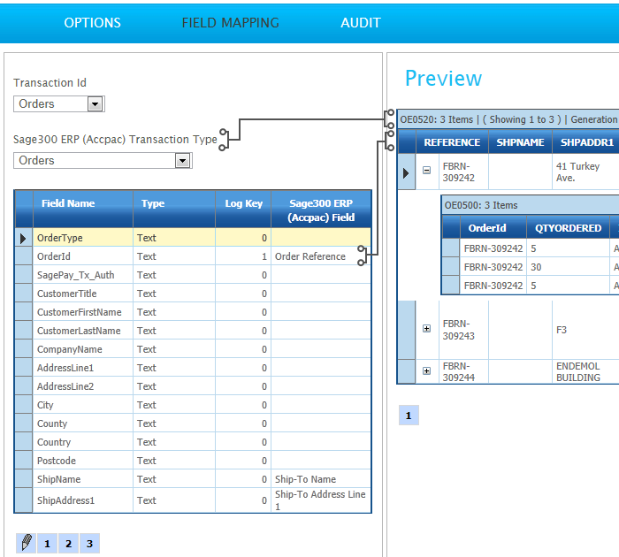Select the Sage300 field cell for ShipName

(x=321, y=479)
